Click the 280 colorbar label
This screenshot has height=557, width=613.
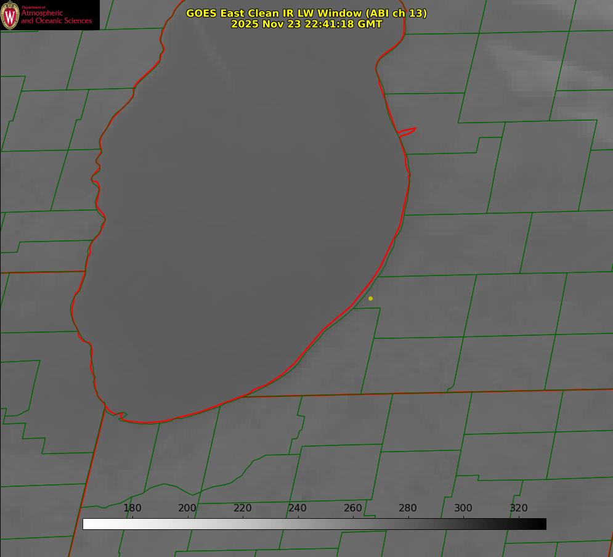[408, 508]
